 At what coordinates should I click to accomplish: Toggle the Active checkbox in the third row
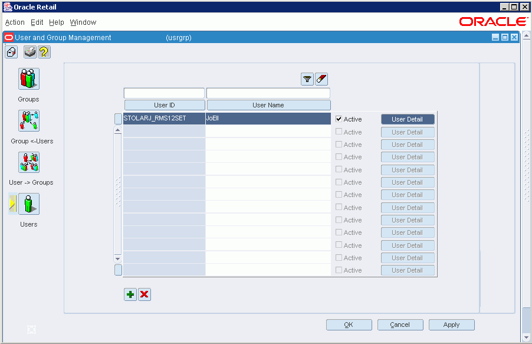(339, 144)
